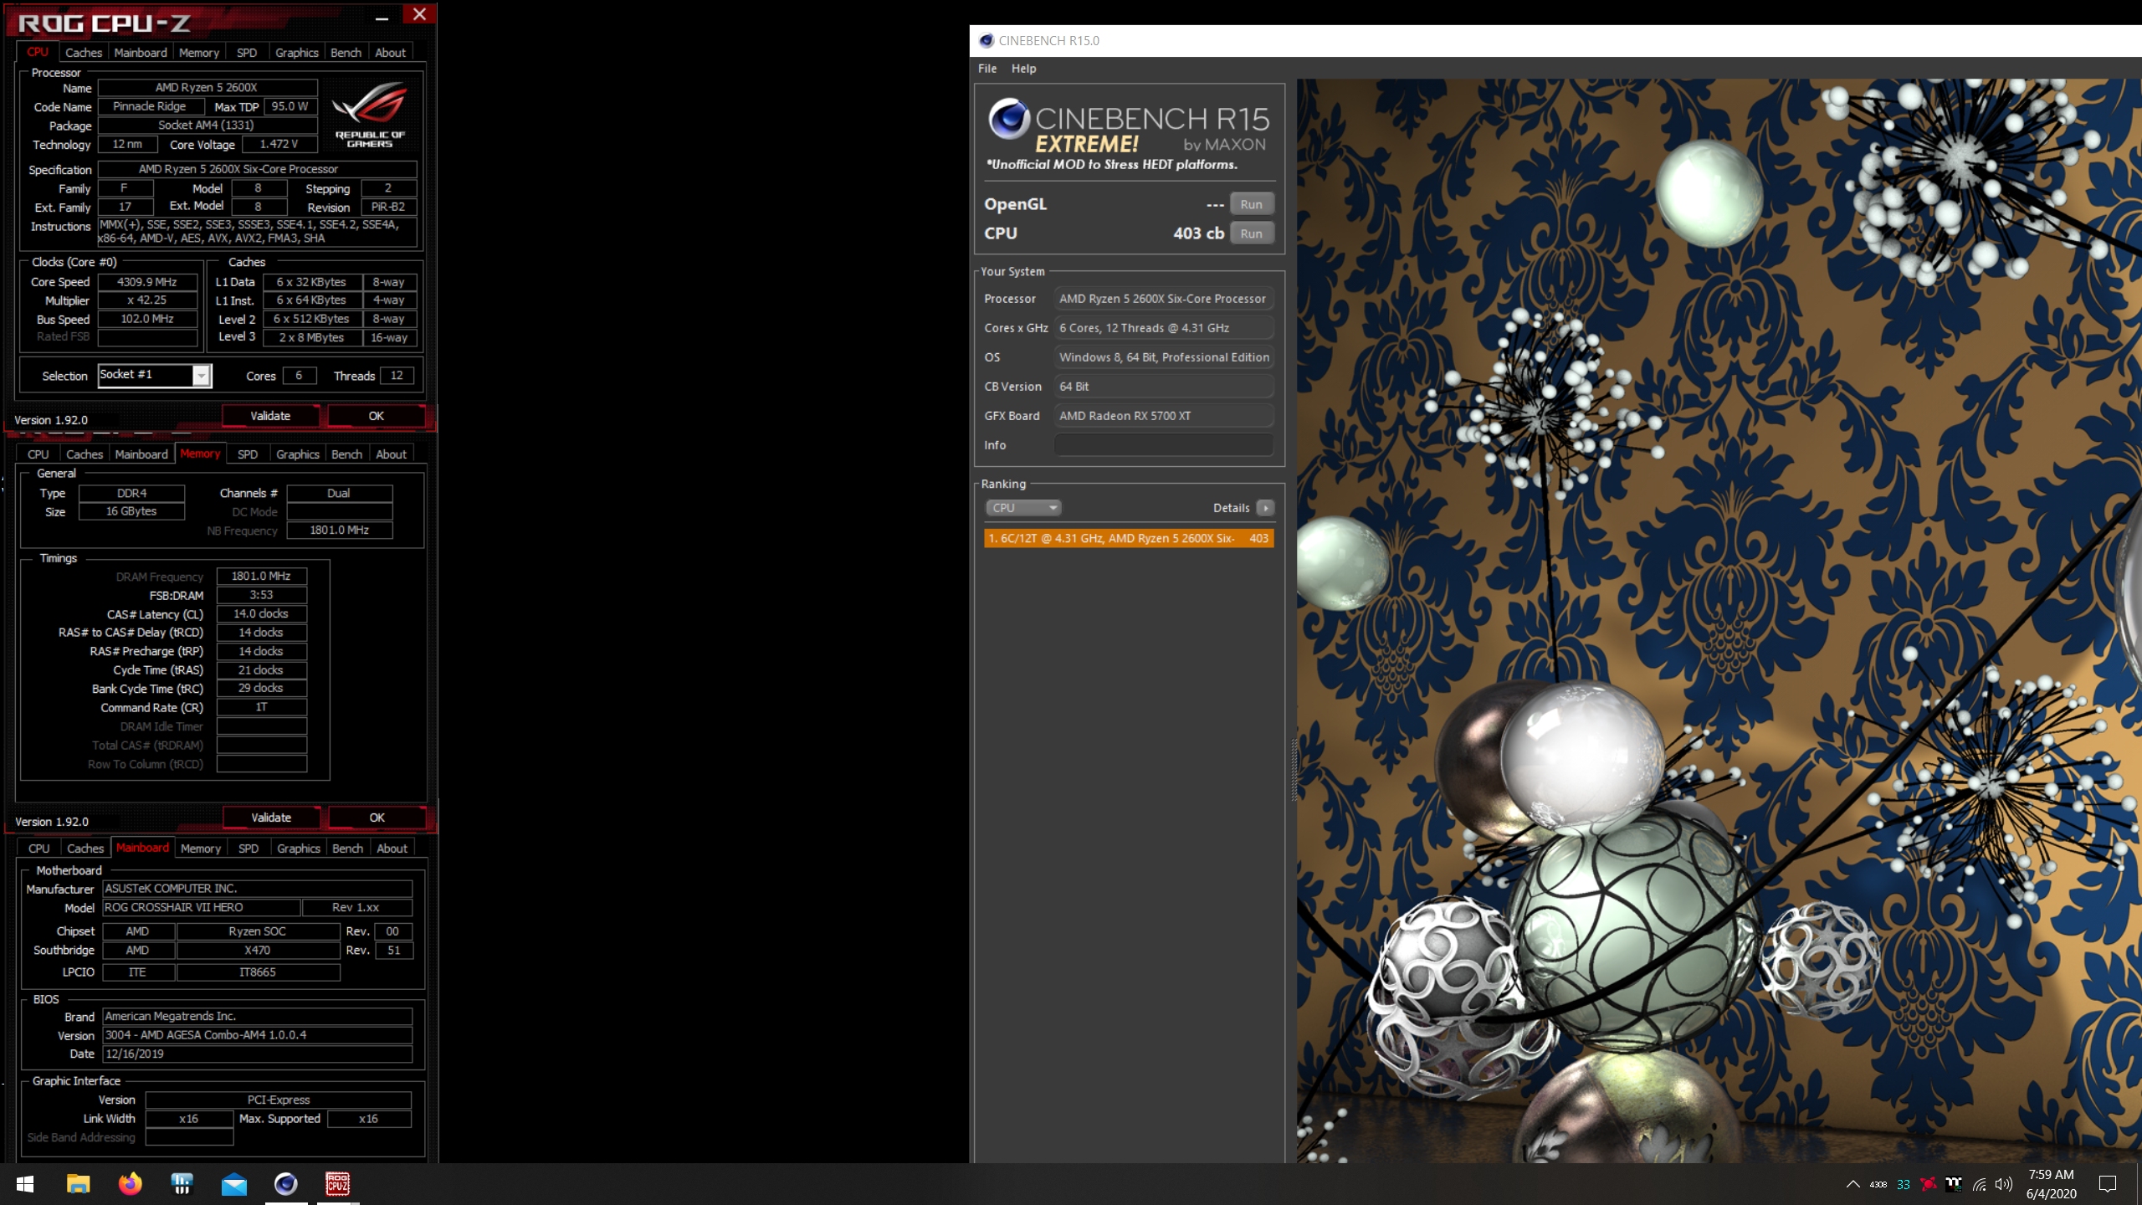Click OK in the Memory tab window
The image size is (2142, 1205).
click(377, 818)
